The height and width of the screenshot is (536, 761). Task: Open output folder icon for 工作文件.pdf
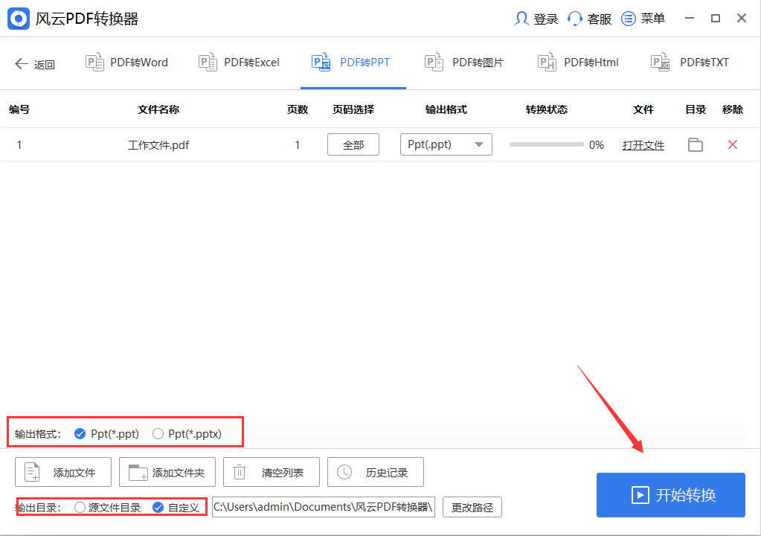(696, 144)
